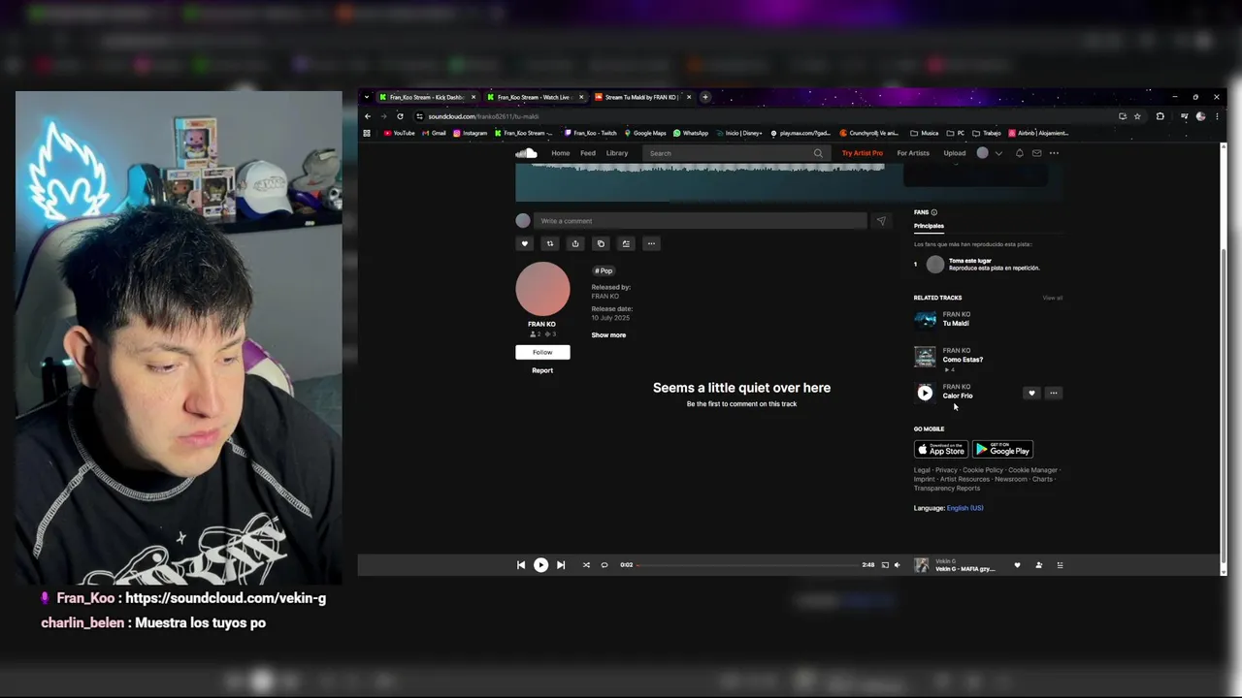The width and height of the screenshot is (1242, 698).
Task: Change language English (US)
Action: [x=964, y=508]
